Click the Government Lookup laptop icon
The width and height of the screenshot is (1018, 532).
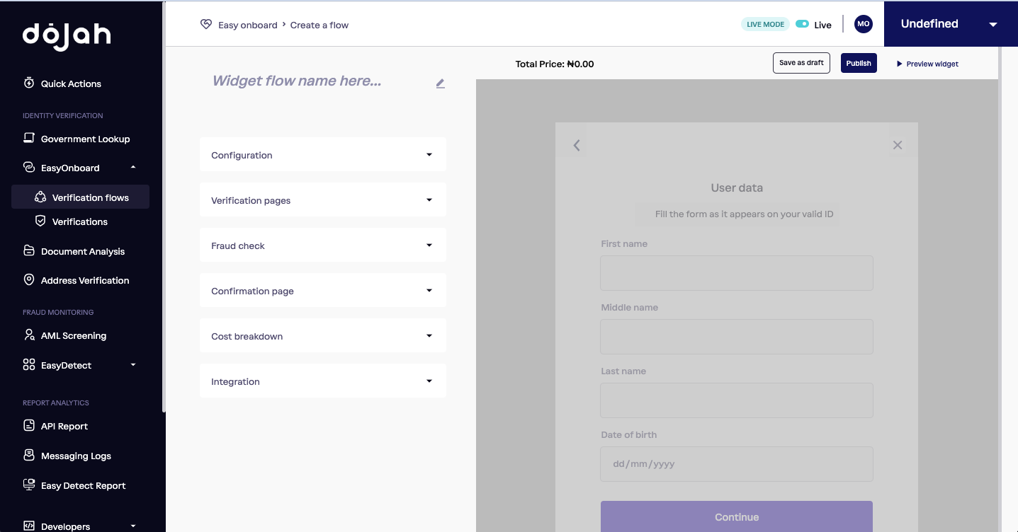click(29, 138)
